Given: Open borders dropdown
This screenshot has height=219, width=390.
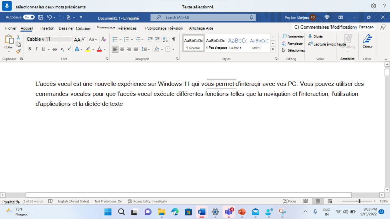Looking at the screenshot, I should [x=173, y=49].
